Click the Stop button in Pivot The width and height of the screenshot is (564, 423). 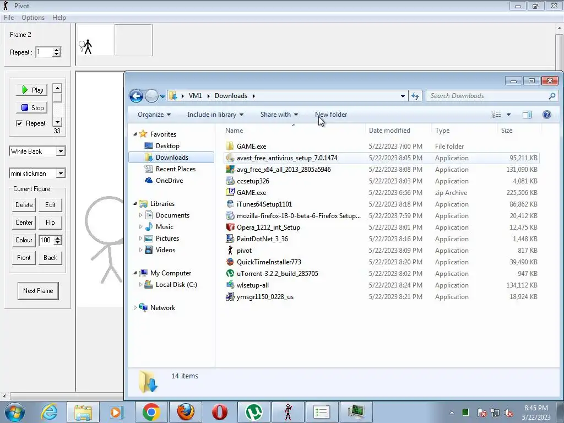[x=32, y=107]
